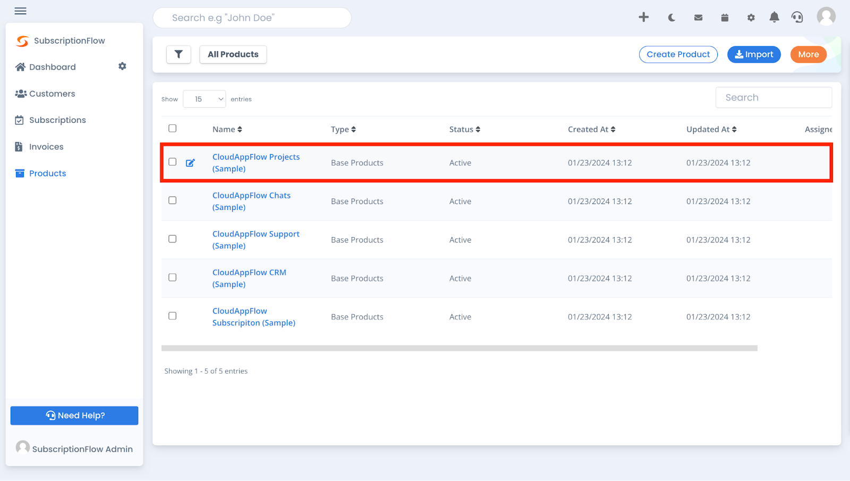Click Active status in CloudAppFlow Subscripiton row
The image size is (850, 481).
click(x=460, y=317)
